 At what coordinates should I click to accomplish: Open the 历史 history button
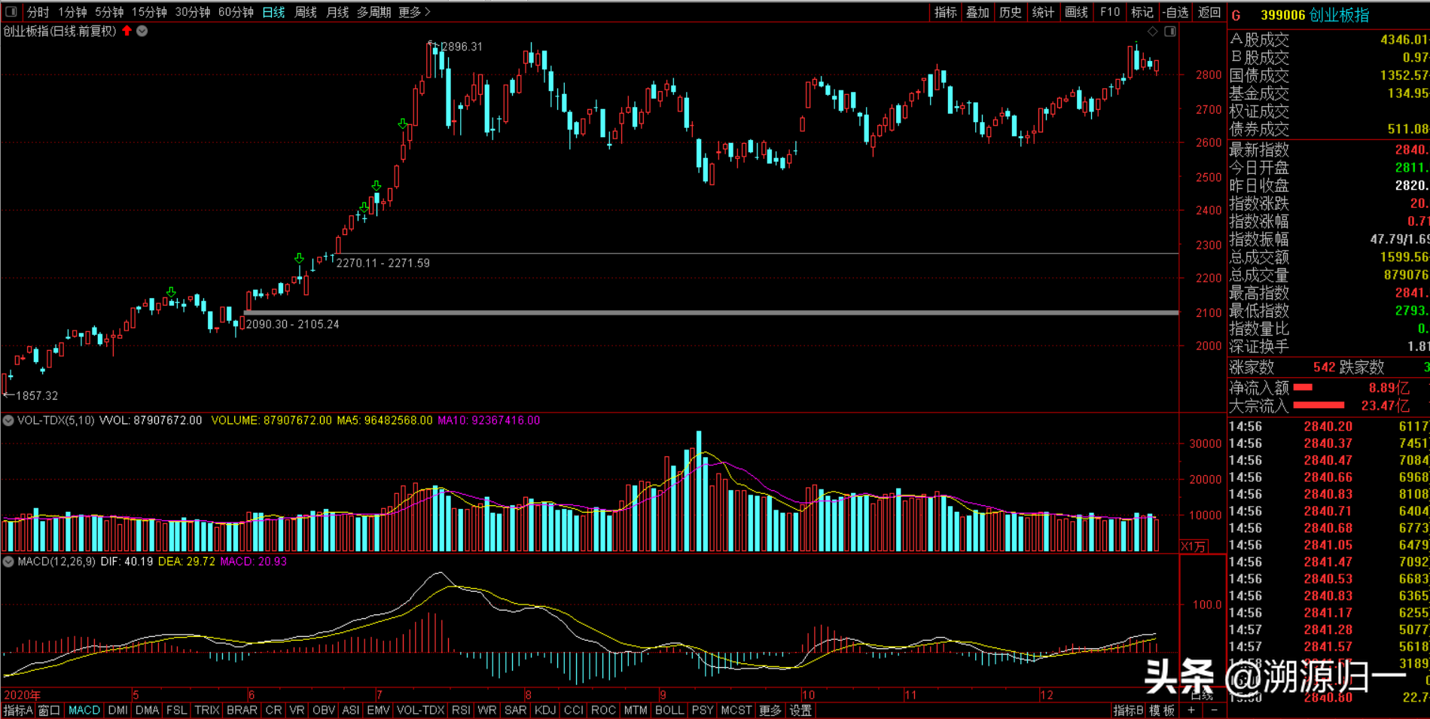(x=1011, y=12)
